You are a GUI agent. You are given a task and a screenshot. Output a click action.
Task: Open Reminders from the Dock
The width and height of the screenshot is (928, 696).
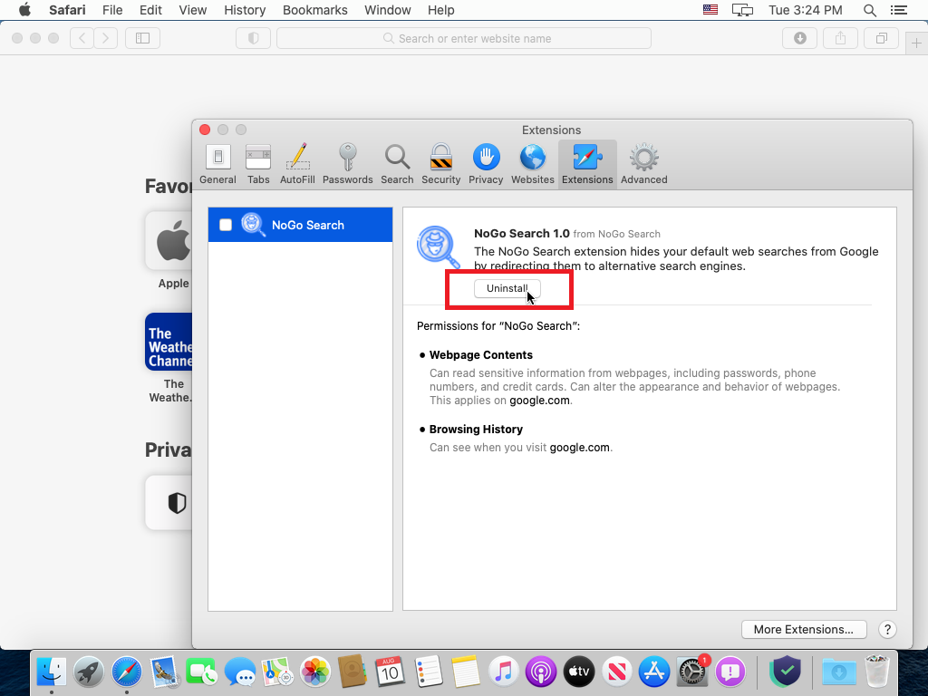[428, 672]
